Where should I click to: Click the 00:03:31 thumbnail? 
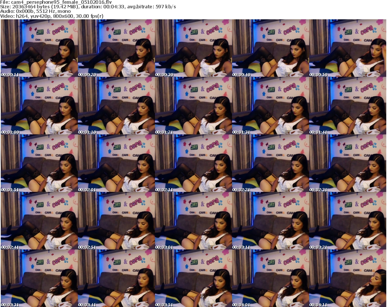click(39, 279)
